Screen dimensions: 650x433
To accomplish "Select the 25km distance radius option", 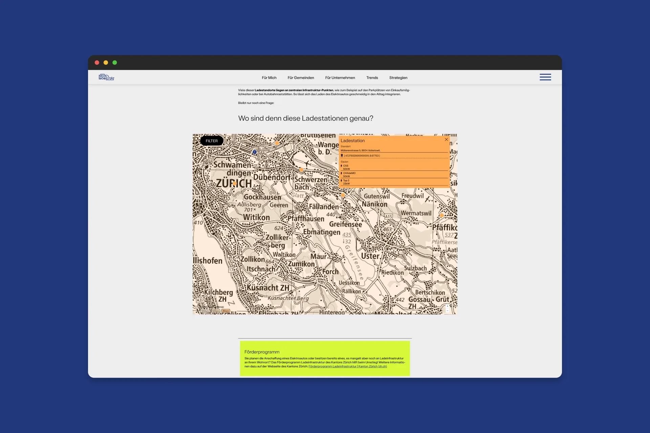I will 225,311.
